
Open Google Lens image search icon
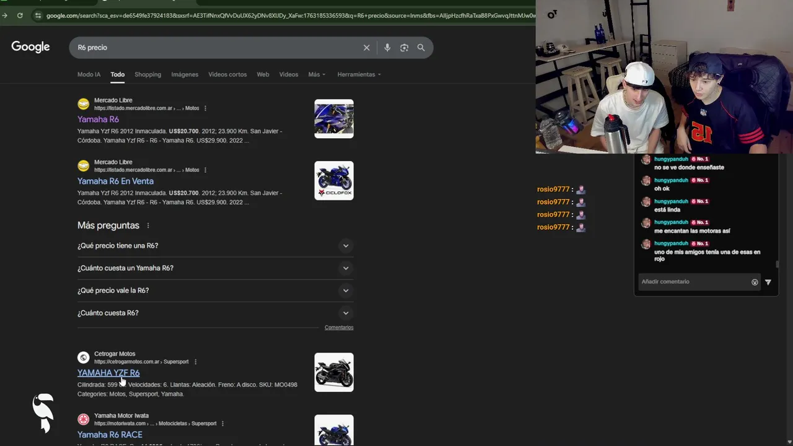click(404, 48)
